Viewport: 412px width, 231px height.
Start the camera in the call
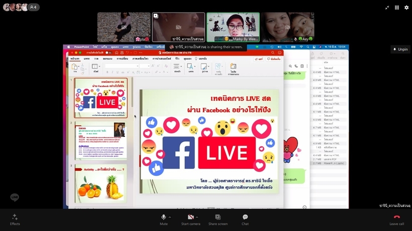pyautogui.click(x=191, y=219)
